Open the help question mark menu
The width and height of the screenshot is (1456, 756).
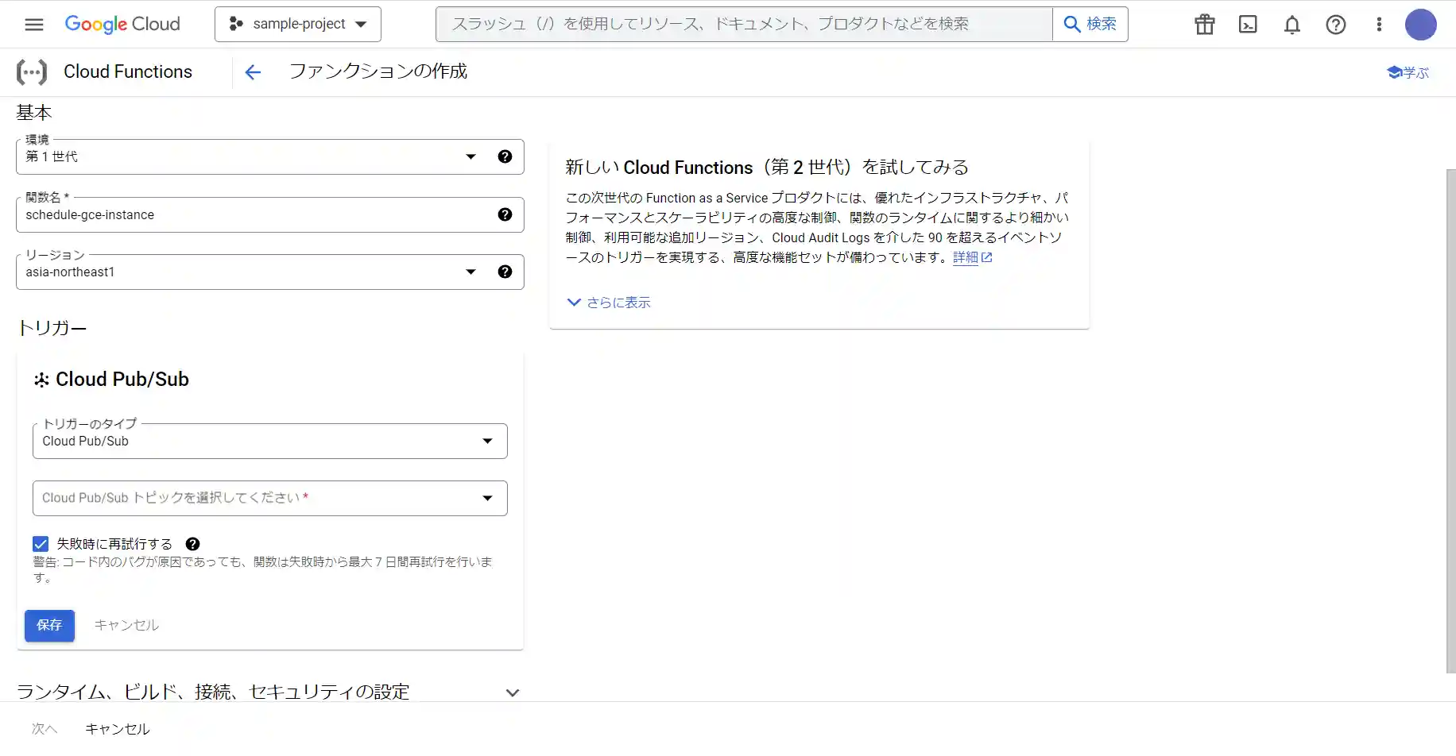point(1336,25)
